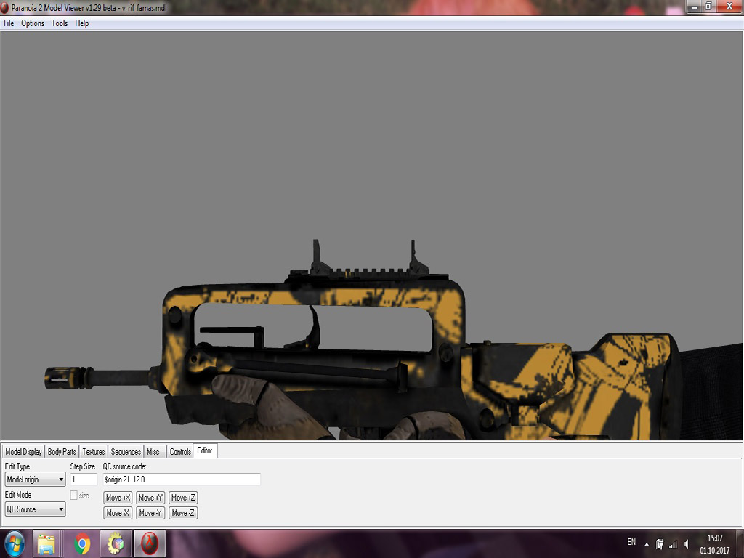
Task: Open the Windows Start menu orb
Action: (15, 543)
